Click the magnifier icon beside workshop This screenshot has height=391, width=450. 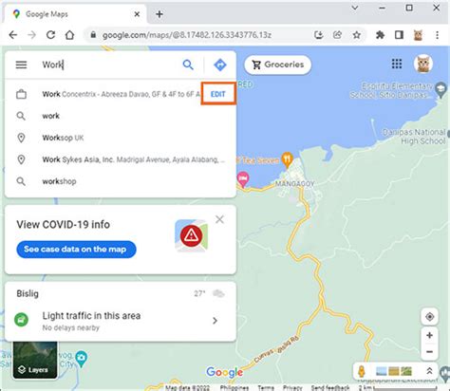click(21, 181)
